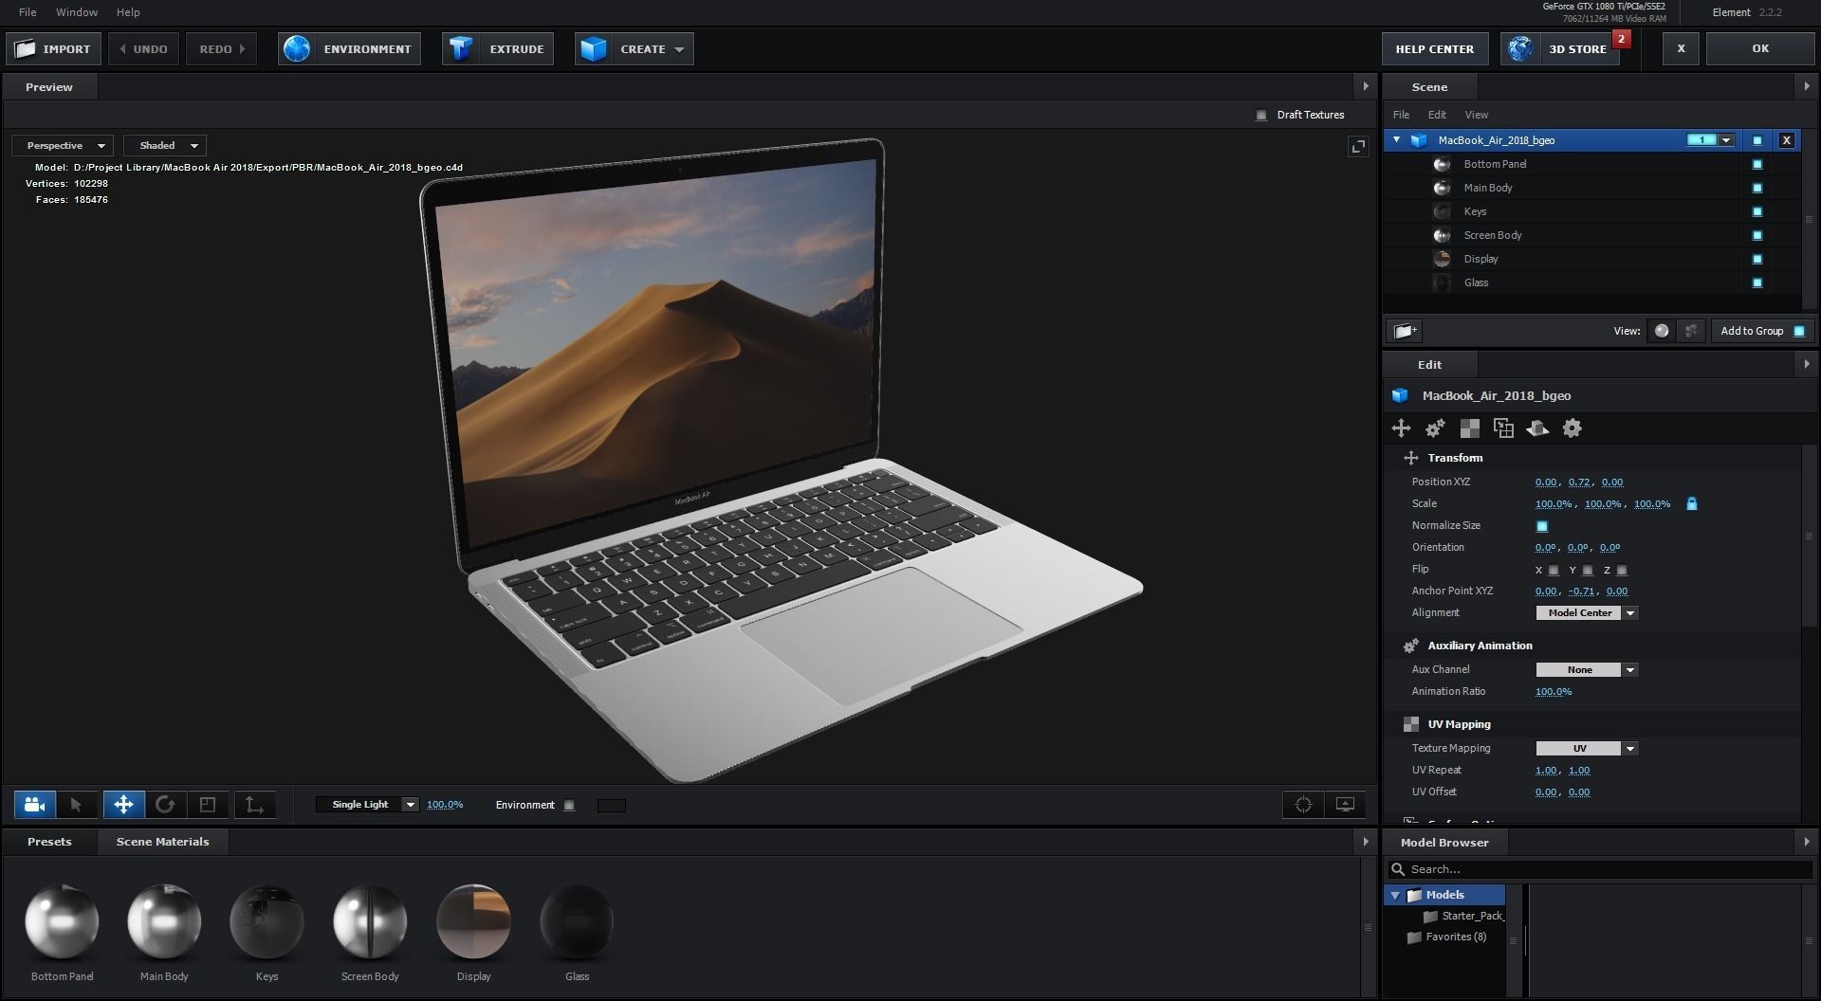Click the cube-on-plane icon in Edit panel
This screenshot has width=1821, height=1001.
[1537, 428]
